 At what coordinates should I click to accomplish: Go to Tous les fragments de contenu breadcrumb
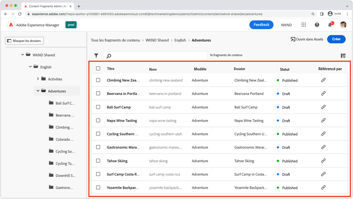click(x=115, y=40)
